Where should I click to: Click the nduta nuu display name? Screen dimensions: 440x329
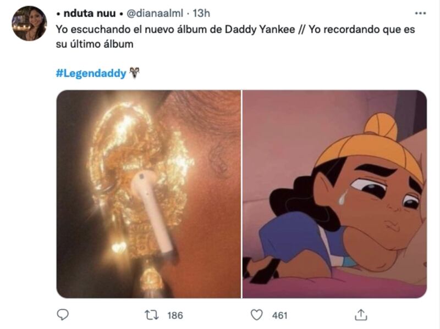point(90,13)
